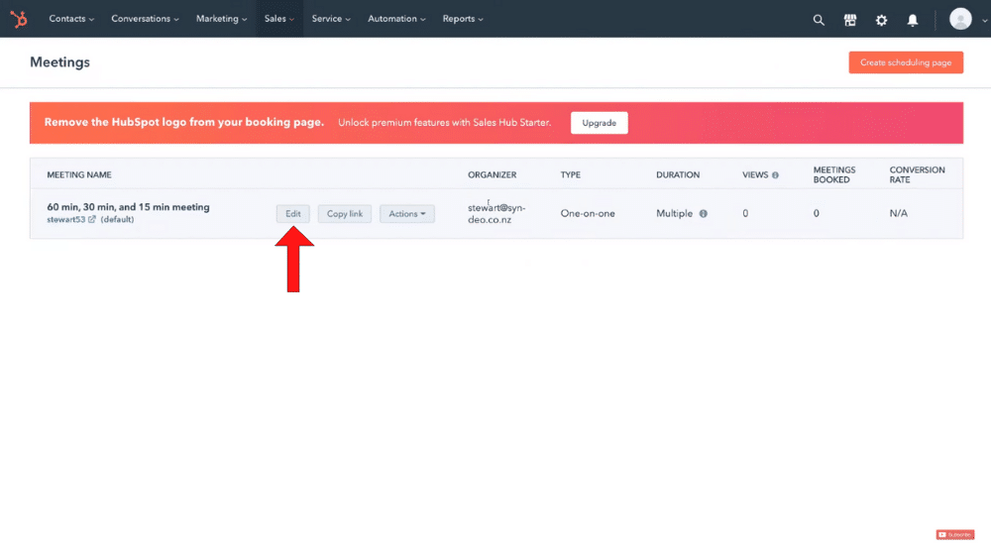Click 'Unlock premium features with Sales Hub Starter' text
This screenshot has width=991, height=551.
pyautogui.click(x=444, y=123)
